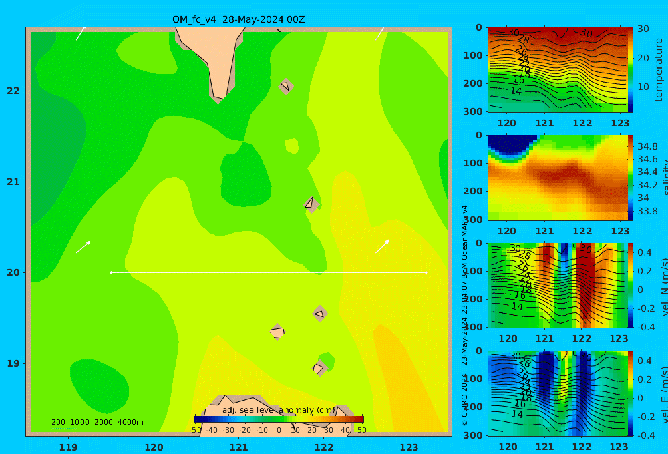Image resolution: width=668 pixels, height=454 pixels.
Task: Click longitude label 119 under main map
Action: tap(69, 447)
